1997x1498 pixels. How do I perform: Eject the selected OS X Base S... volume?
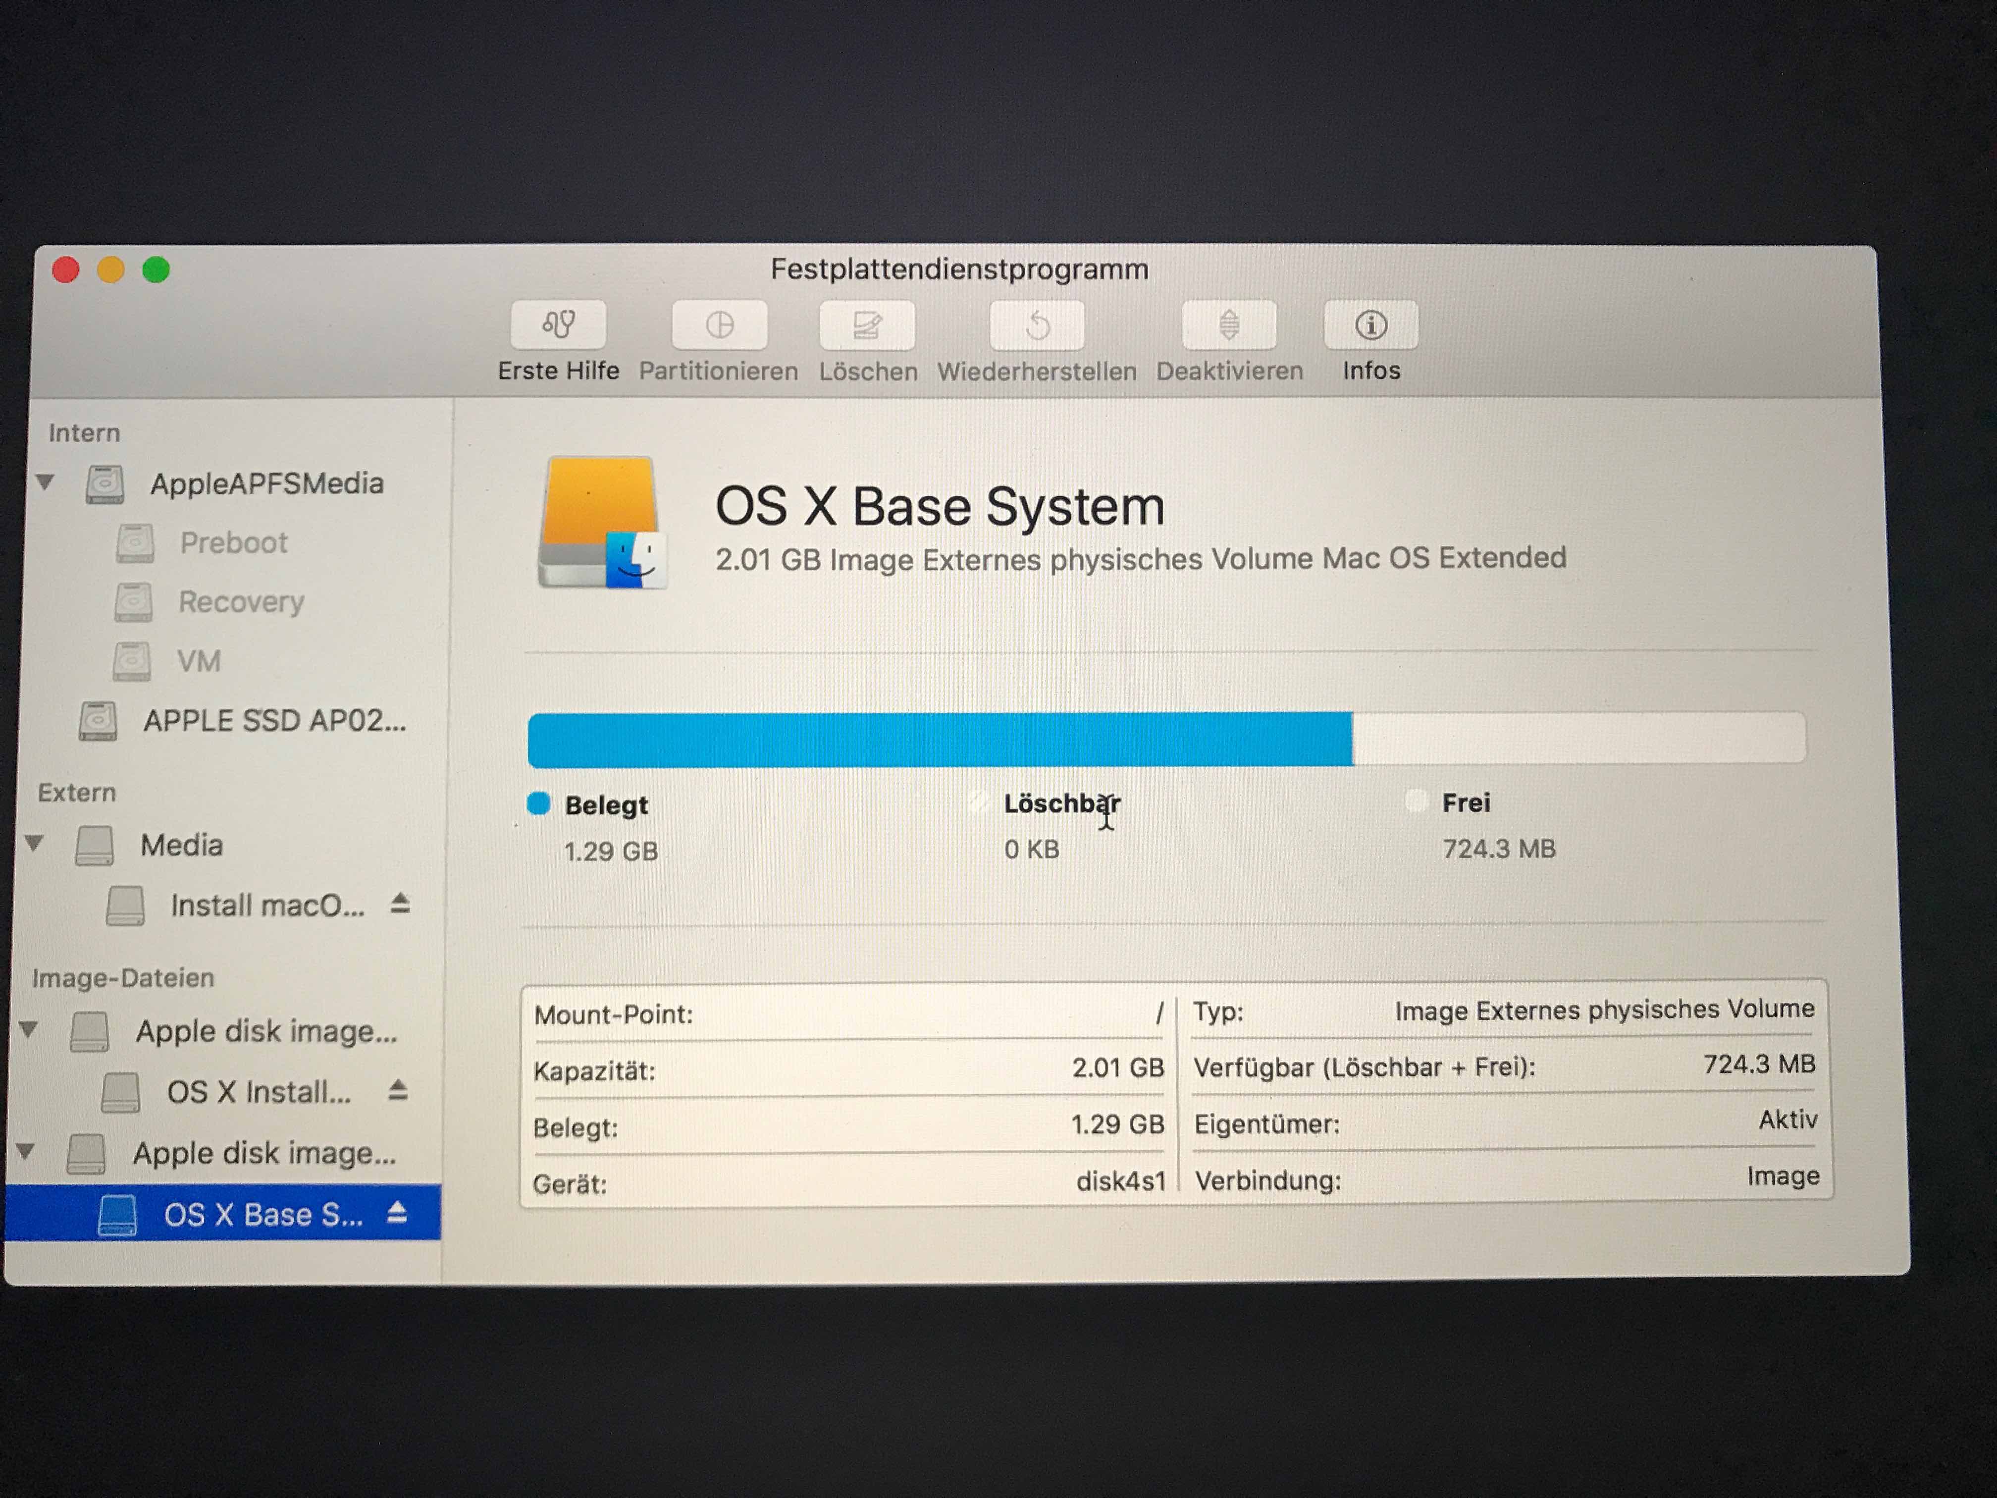[x=396, y=1213]
